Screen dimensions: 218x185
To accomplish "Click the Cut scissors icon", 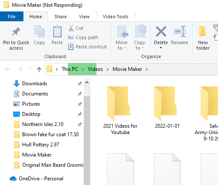I will [71, 28].
